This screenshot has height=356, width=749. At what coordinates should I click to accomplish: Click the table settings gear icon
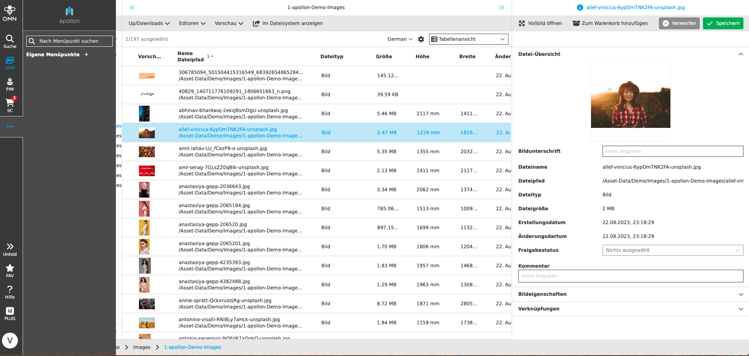[x=421, y=39]
